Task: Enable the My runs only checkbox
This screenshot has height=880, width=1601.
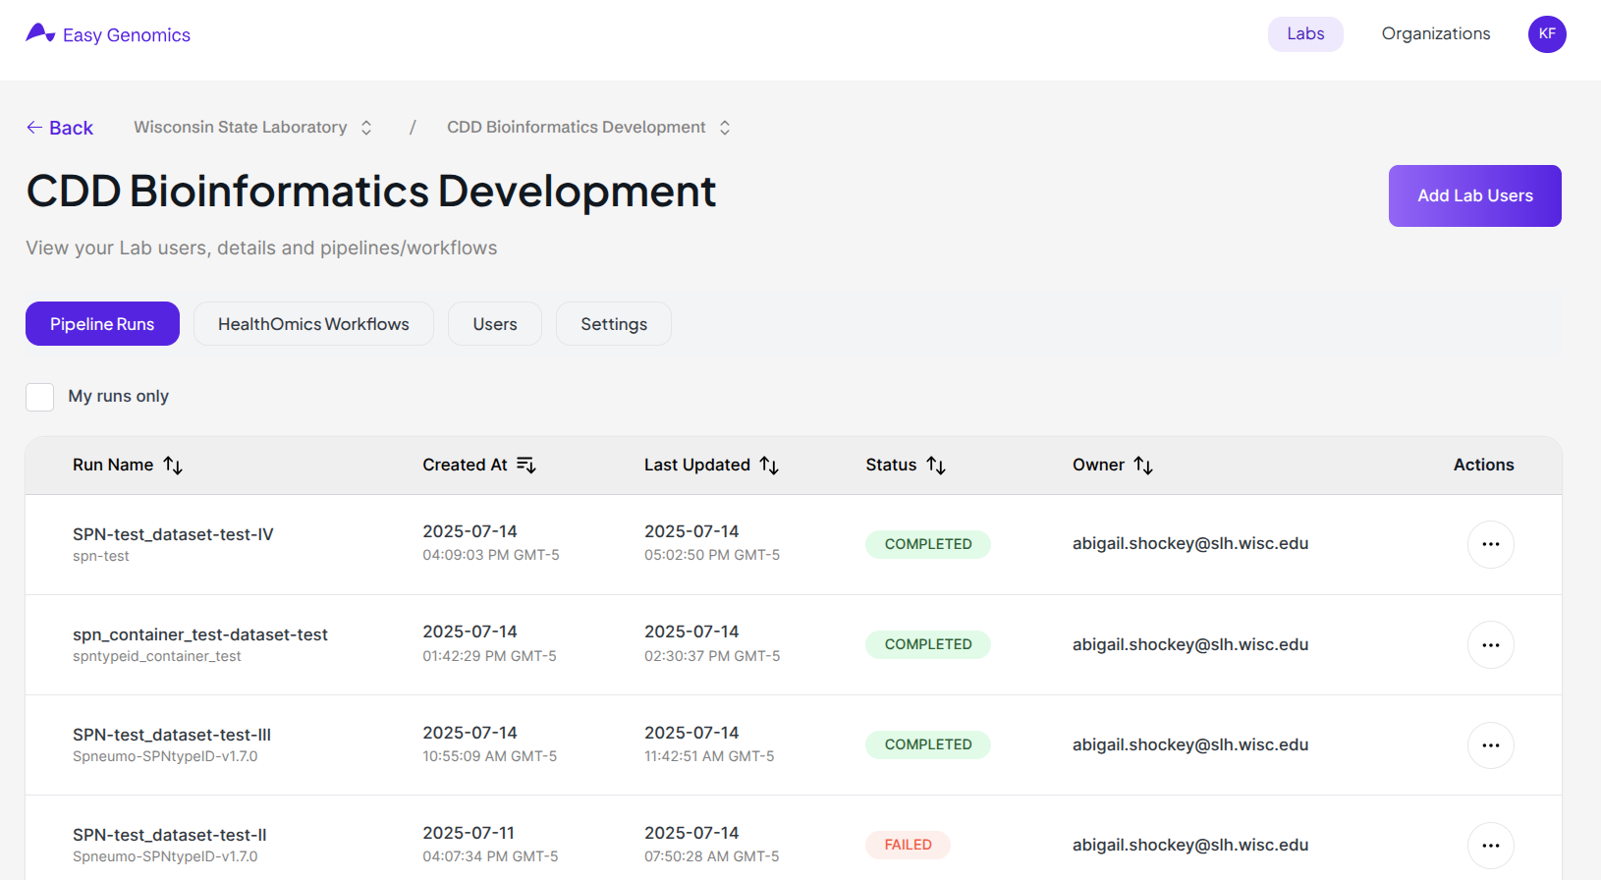Action: coord(40,397)
